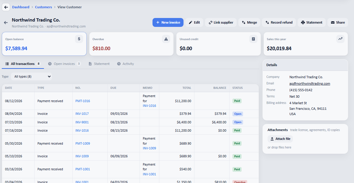354x183 pixels.
Task: Click the Open status badge for INV-1017
Action: coord(238,114)
